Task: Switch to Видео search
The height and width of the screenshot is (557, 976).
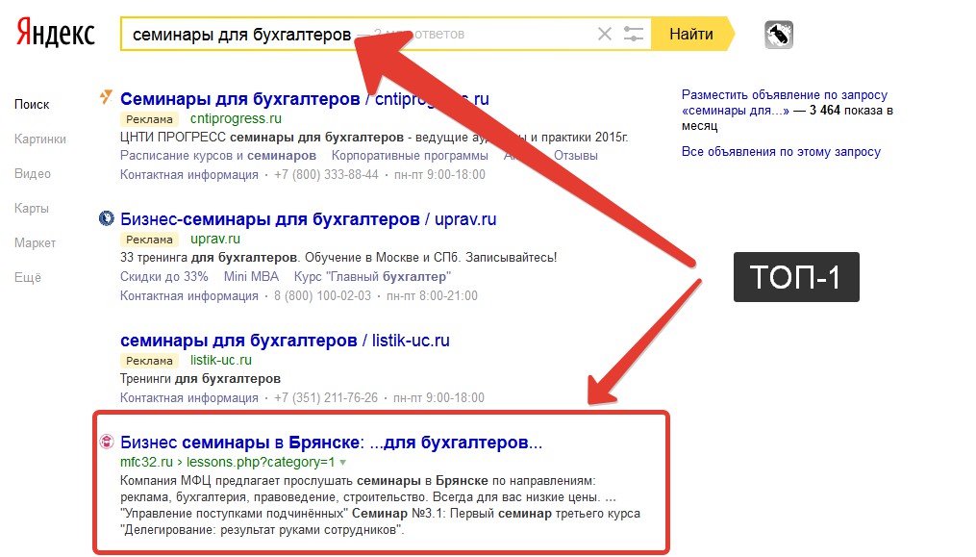Action: pos(33,174)
